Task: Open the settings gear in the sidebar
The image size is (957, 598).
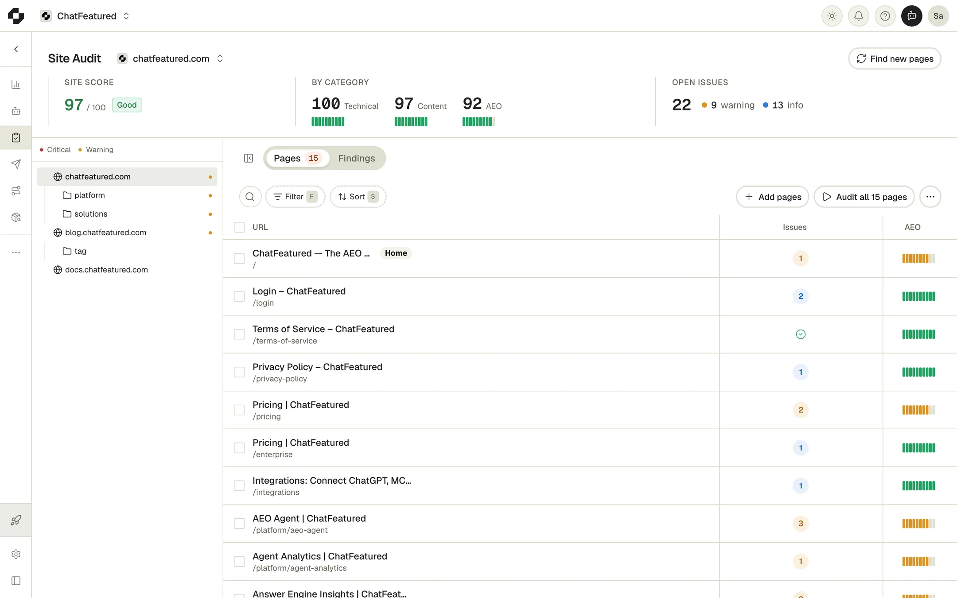Action: [x=16, y=554]
